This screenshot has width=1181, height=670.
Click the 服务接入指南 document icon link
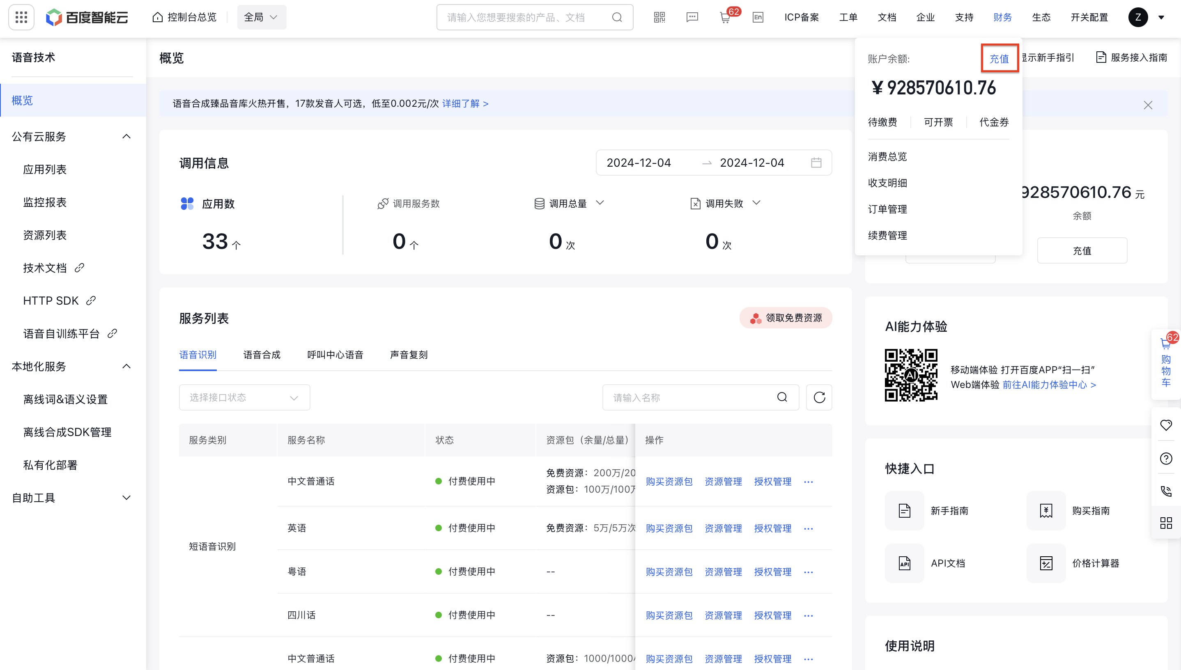1131,57
